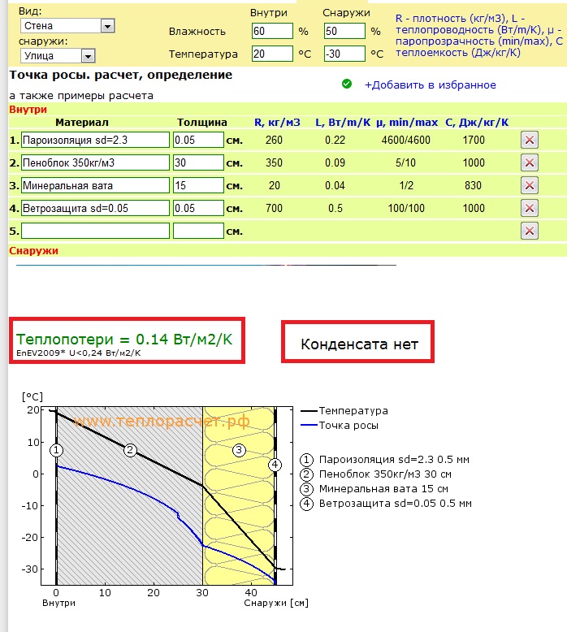Screen dimensions: 567x632
Task: Remove Минеральная вата row with X icon
Action: (x=529, y=185)
